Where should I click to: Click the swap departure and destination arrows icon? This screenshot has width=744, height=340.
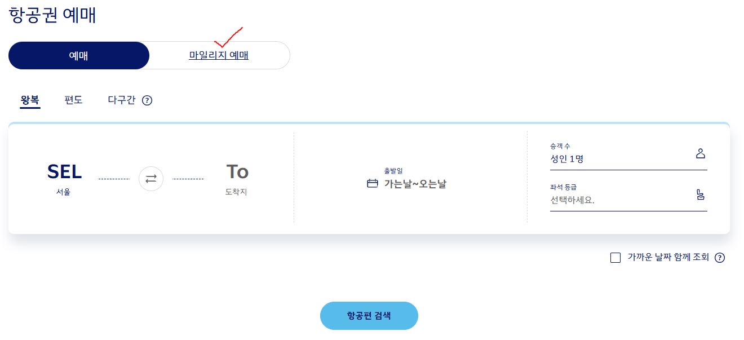click(x=150, y=179)
